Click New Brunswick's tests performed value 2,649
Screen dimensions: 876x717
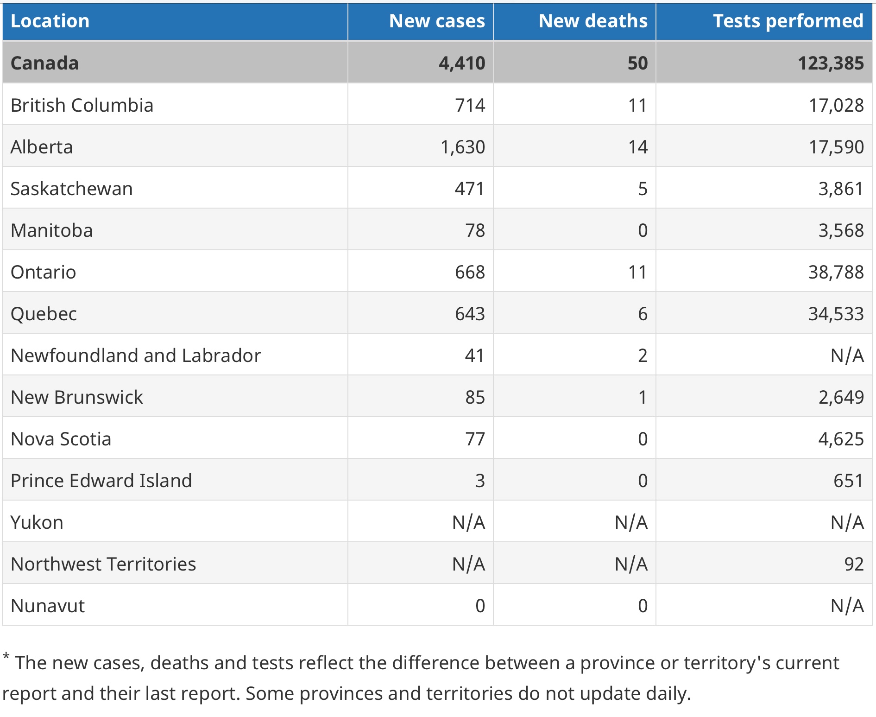(840, 397)
